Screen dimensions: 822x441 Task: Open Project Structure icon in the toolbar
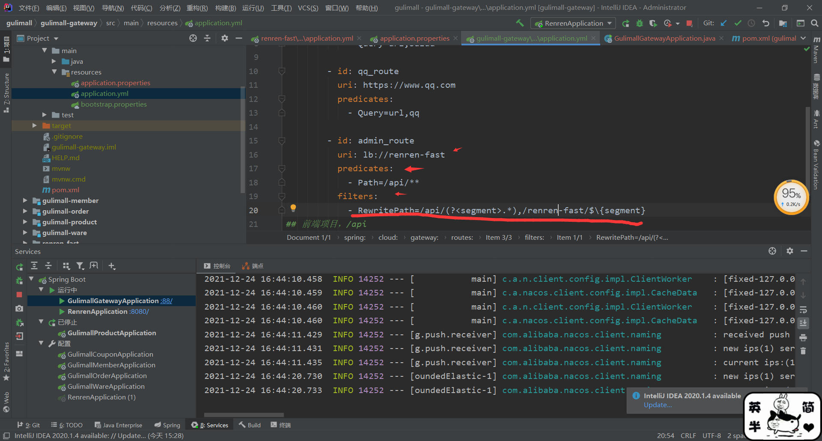click(783, 23)
